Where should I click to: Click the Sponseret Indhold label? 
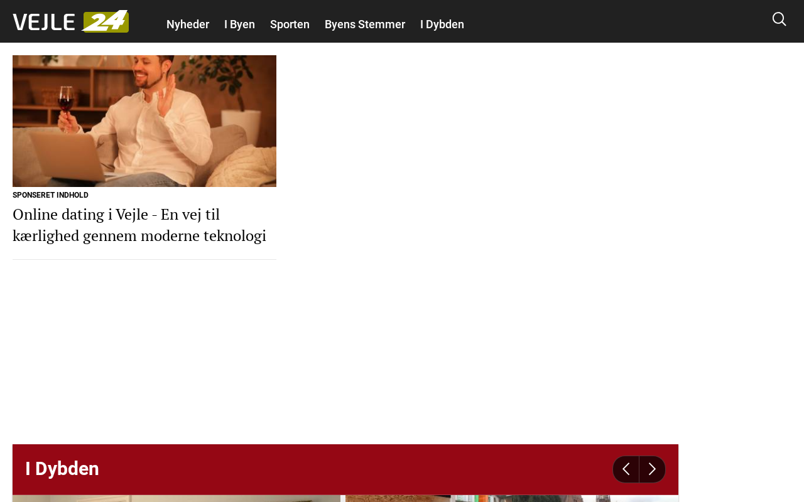tap(50, 195)
